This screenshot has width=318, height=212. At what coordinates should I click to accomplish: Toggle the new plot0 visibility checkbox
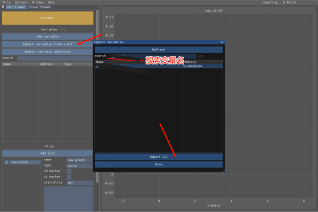click(x=7, y=162)
